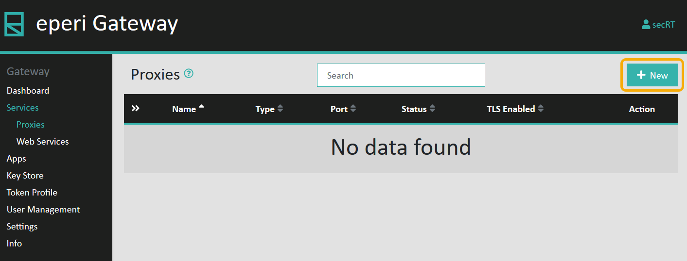Image resolution: width=687 pixels, height=261 pixels.
Task: Focus the Search input field
Action: (401, 75)
